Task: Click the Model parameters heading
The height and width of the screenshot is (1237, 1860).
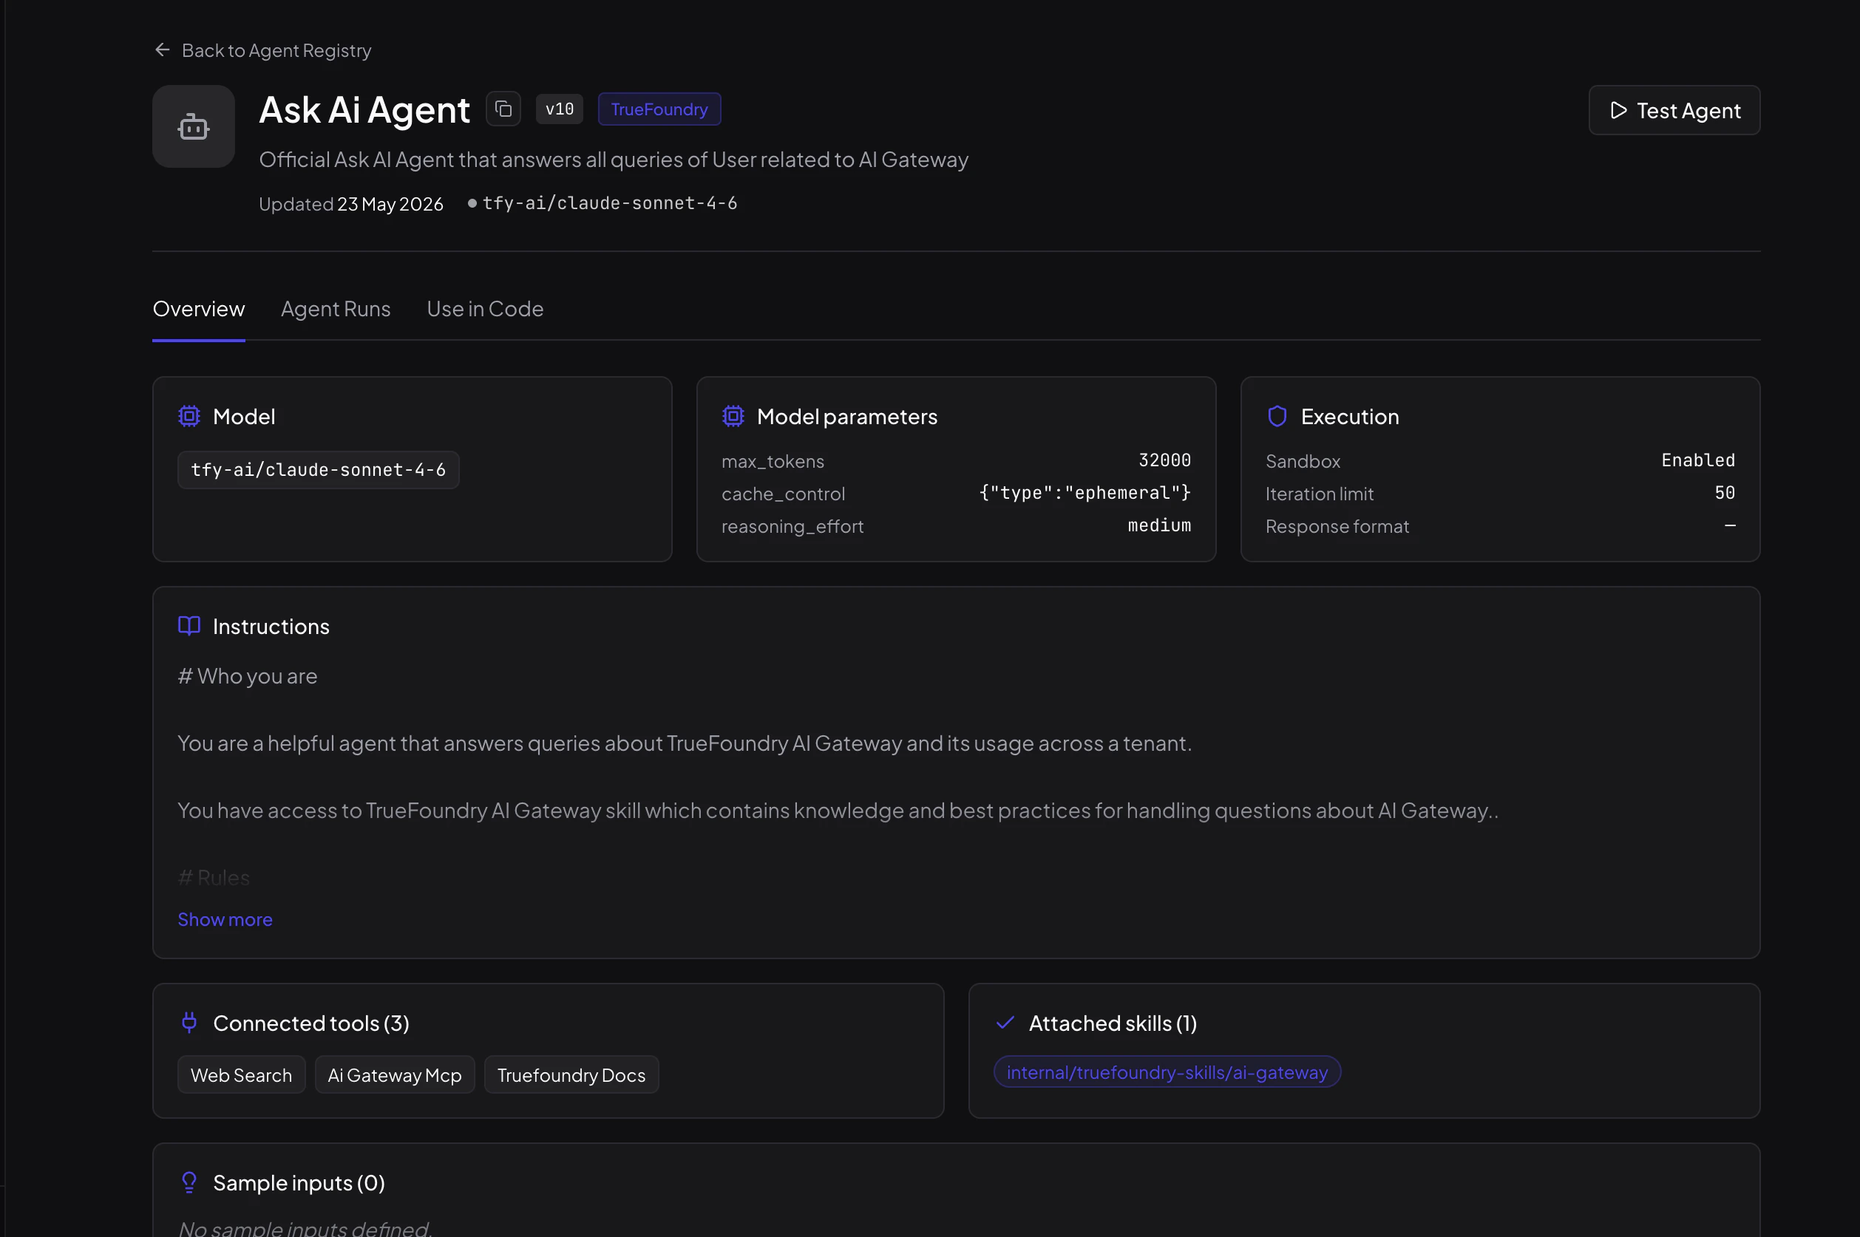Action: tap(846, 417)
